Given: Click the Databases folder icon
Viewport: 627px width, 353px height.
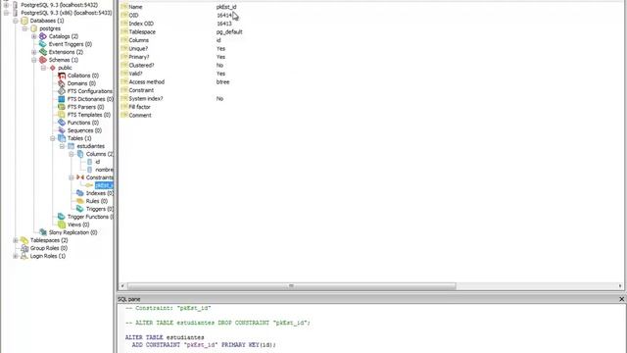Looking at the screenshot, I should click(24, 21).
